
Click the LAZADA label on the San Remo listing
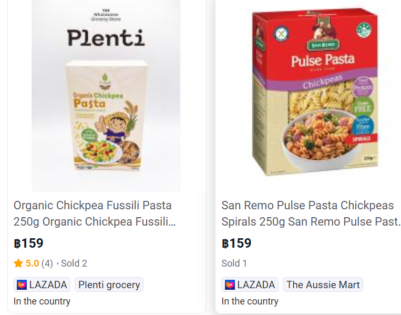(256, 285)
